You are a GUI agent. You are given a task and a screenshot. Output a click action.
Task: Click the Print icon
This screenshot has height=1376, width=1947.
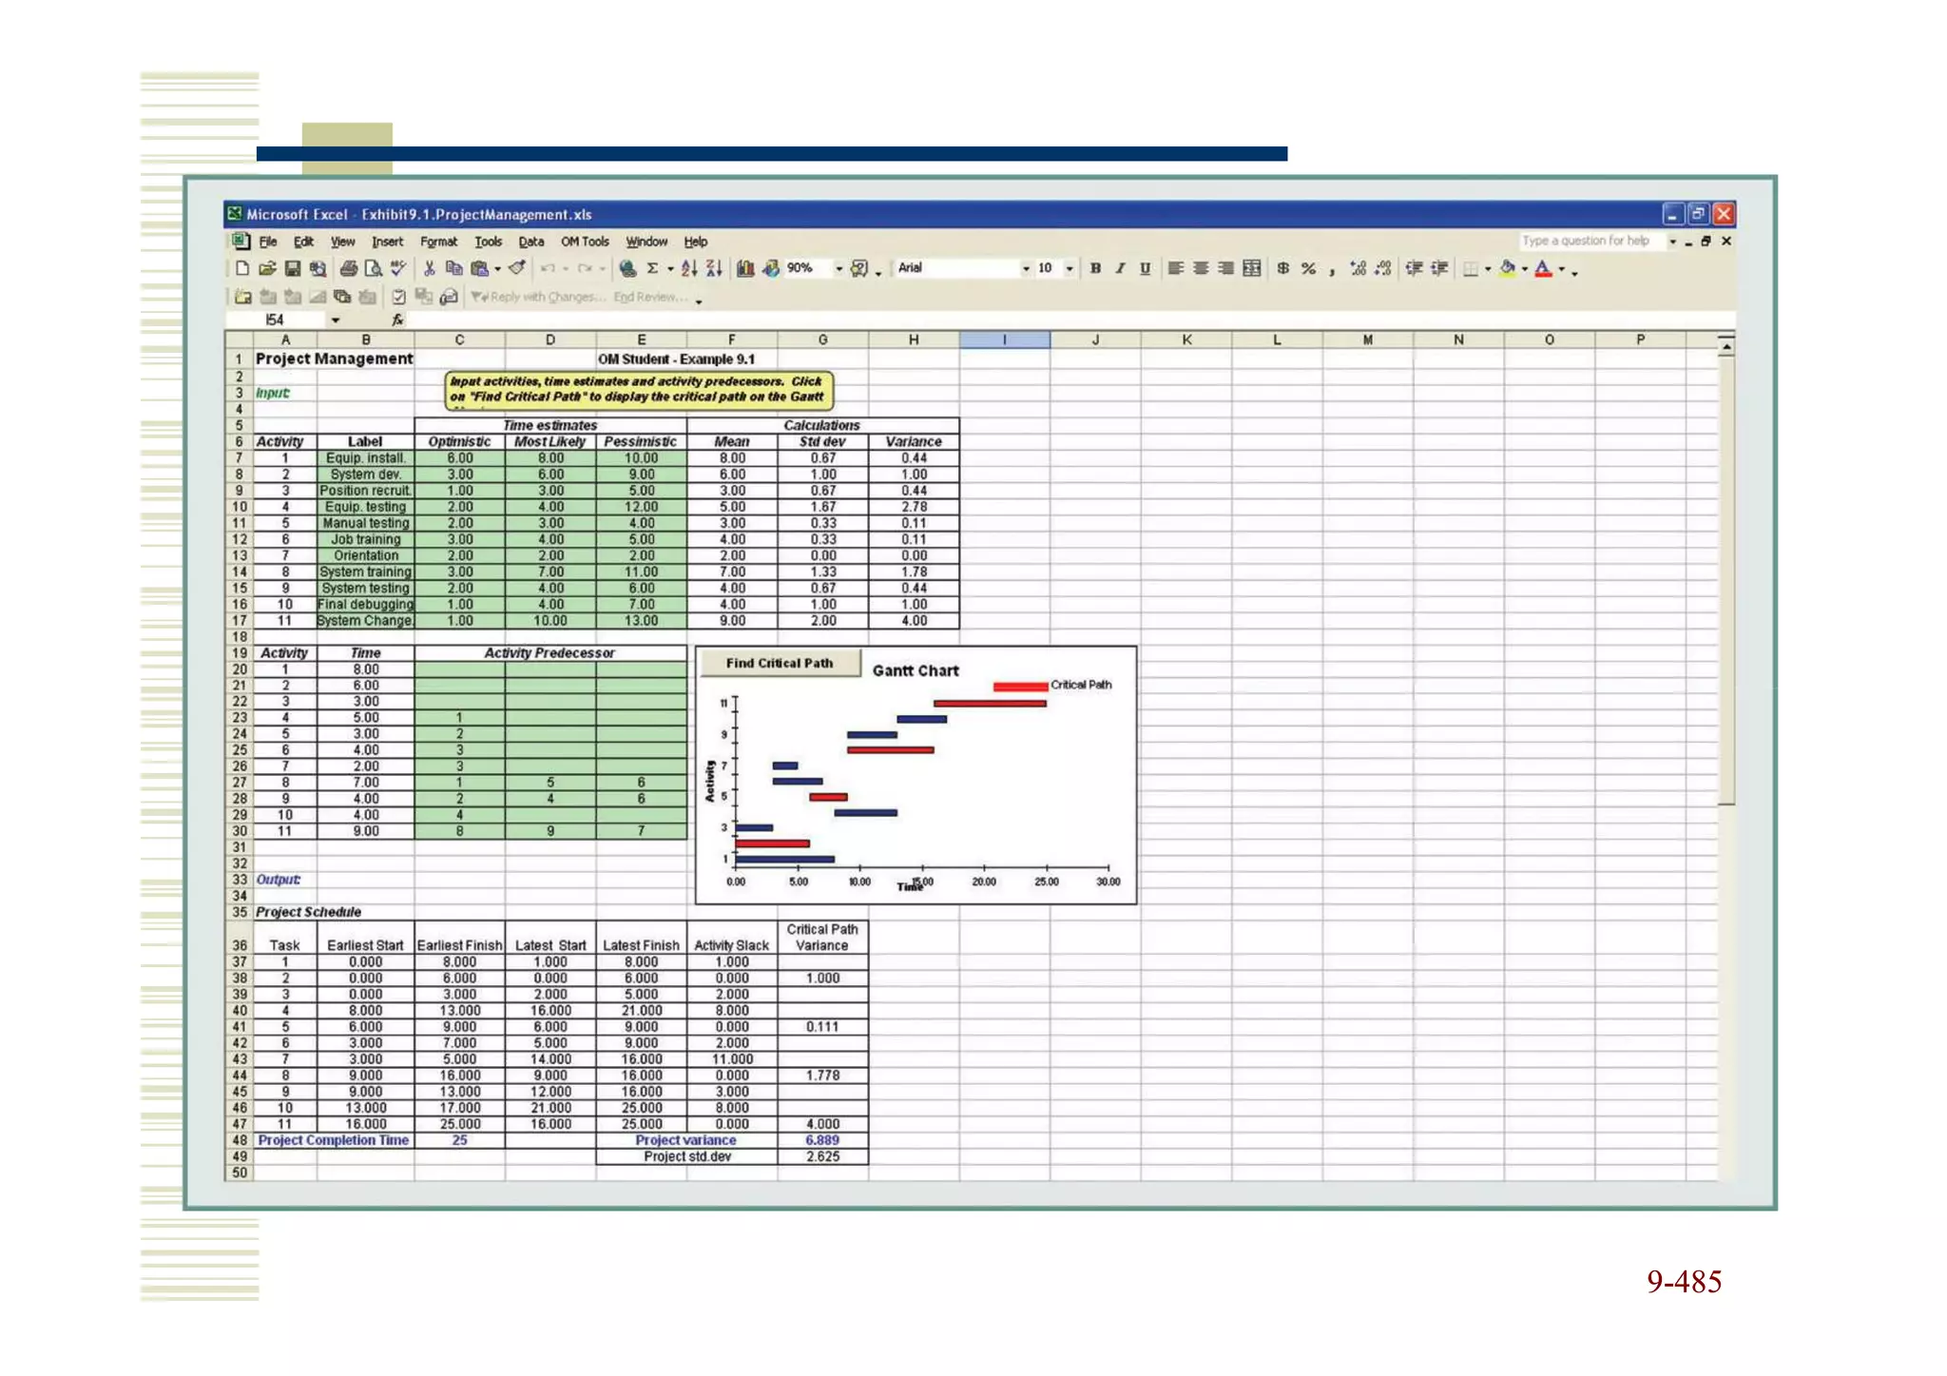pyautogui.click(x=349, y=269)
